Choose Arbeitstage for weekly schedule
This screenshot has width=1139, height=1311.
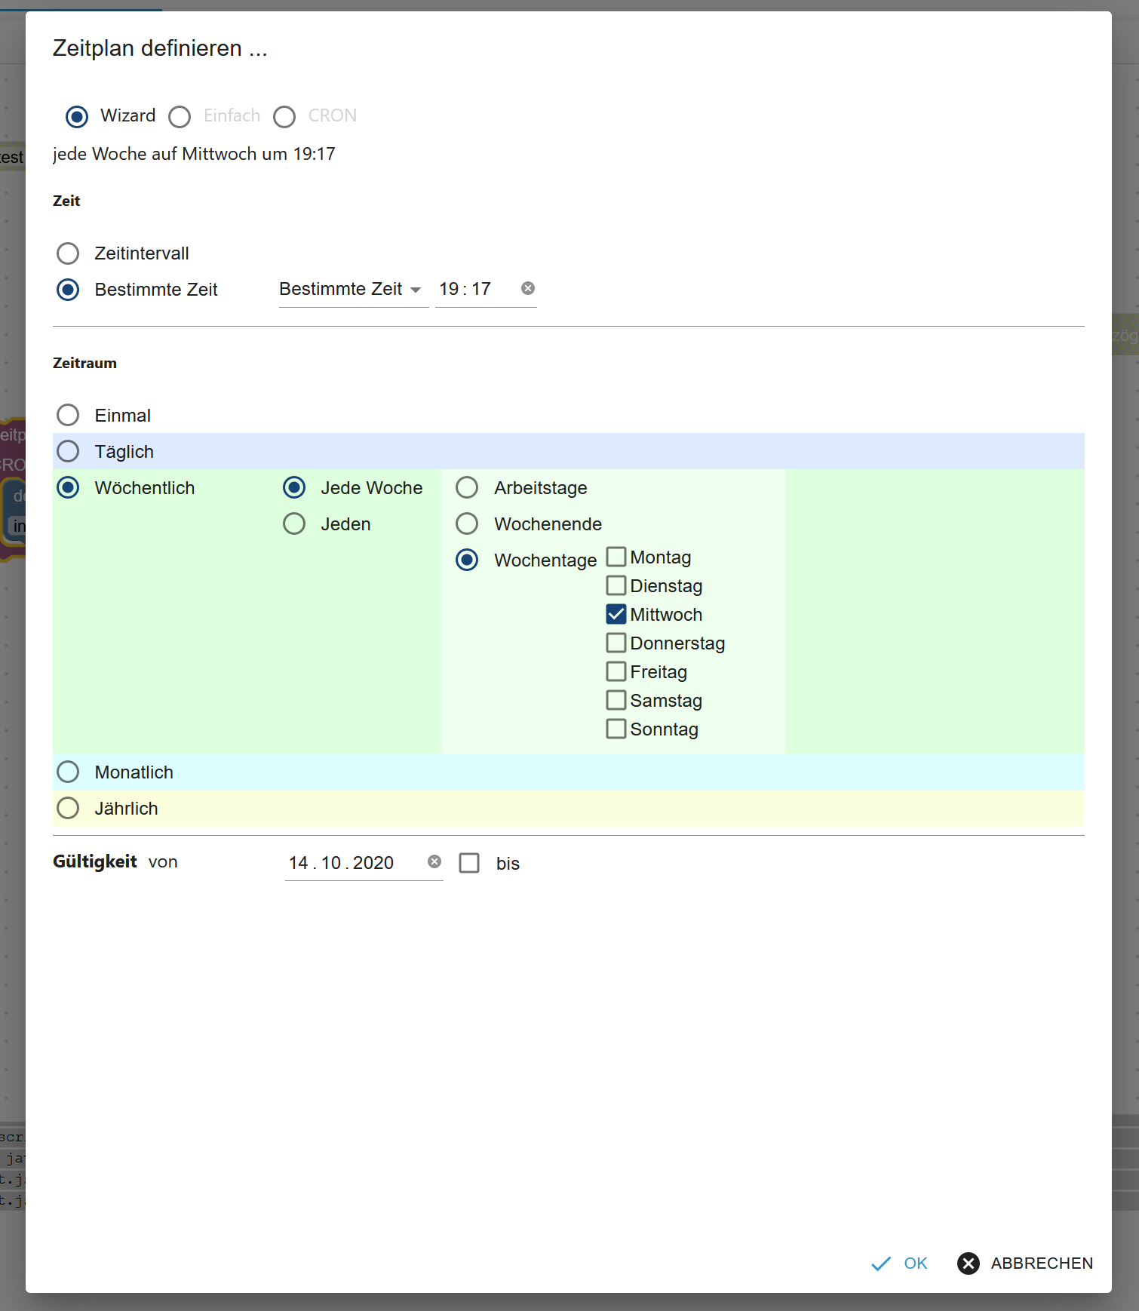467,487
